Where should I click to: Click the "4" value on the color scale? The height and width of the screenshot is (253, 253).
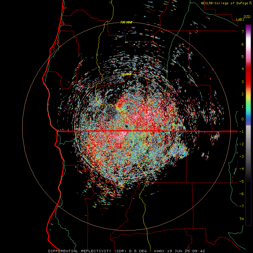pyautogui.click(x=243, y=69)
